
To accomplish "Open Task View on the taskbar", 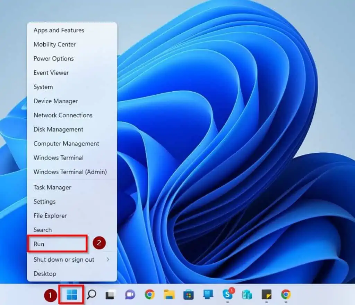I will [x=110, y=295].
